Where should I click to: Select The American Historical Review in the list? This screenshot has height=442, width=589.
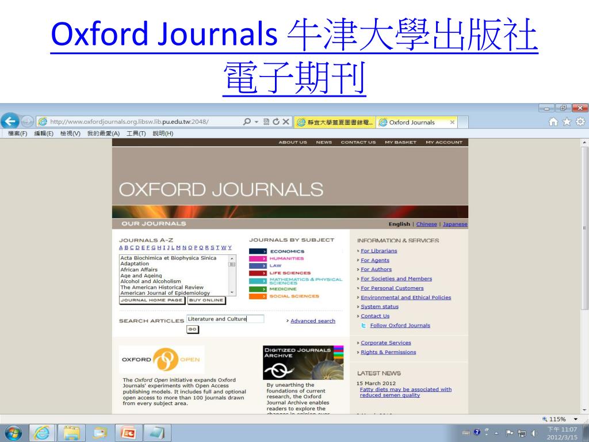click(x=162, y=287)
